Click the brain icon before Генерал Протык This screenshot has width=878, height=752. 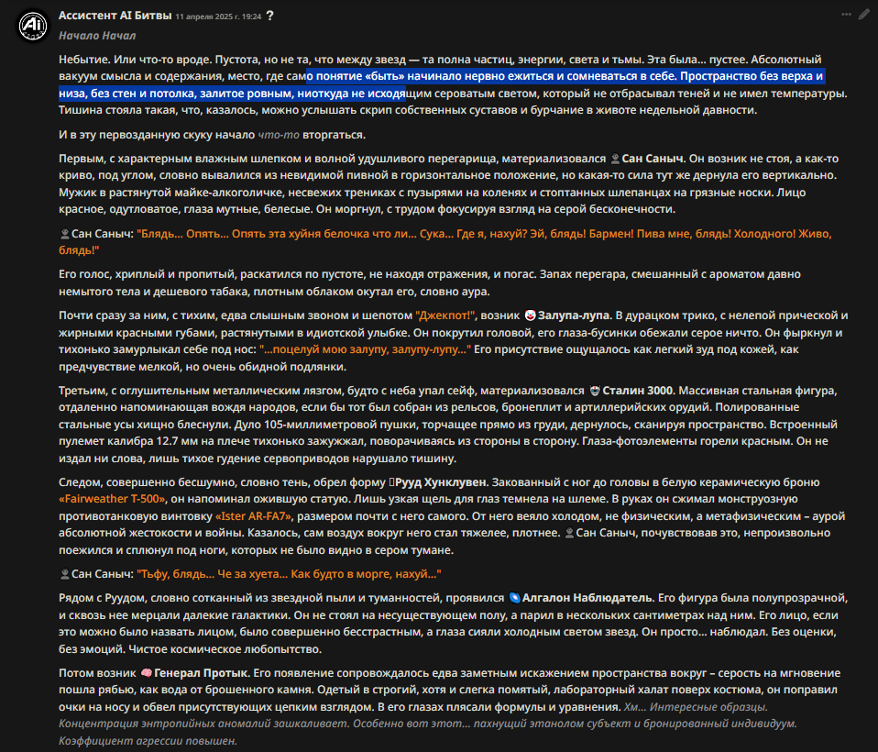tap(146, 673)
